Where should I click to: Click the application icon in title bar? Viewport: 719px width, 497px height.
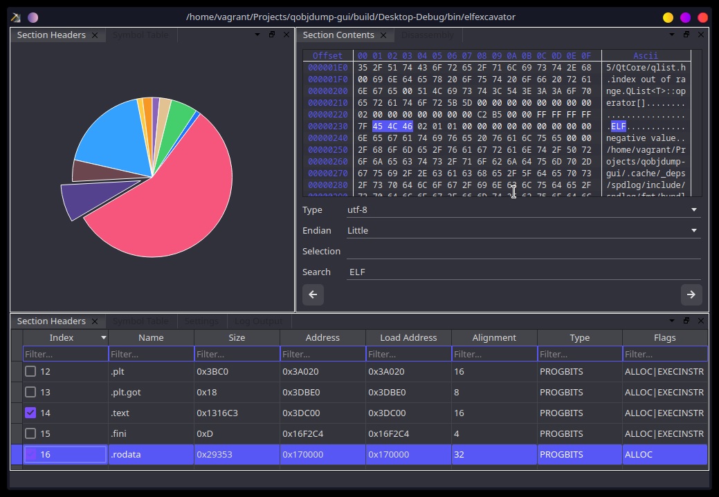pos(15,17)
